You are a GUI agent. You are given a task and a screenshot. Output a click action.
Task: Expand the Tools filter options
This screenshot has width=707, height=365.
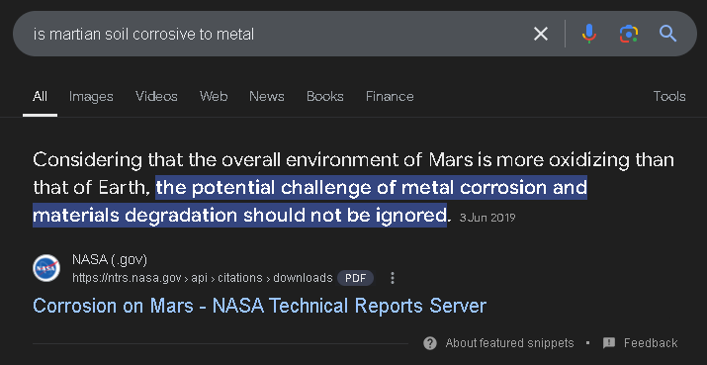669,97
